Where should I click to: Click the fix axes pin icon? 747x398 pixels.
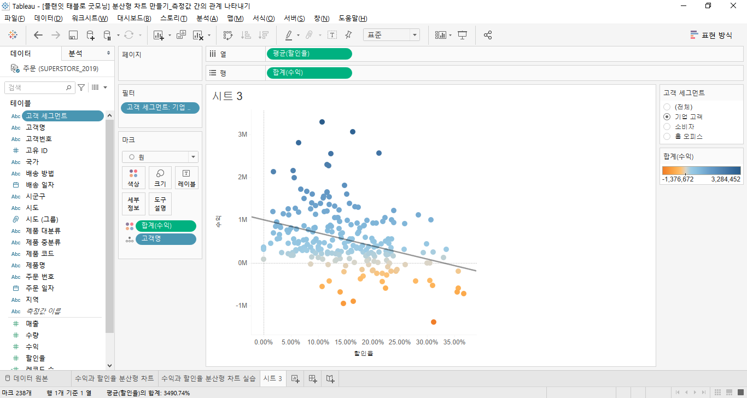click(348, 35)
